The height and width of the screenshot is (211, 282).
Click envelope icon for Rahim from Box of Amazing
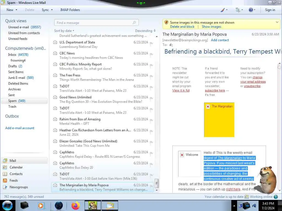point(55,119)
